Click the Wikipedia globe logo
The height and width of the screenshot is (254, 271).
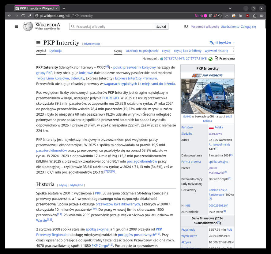click(28, 26)
